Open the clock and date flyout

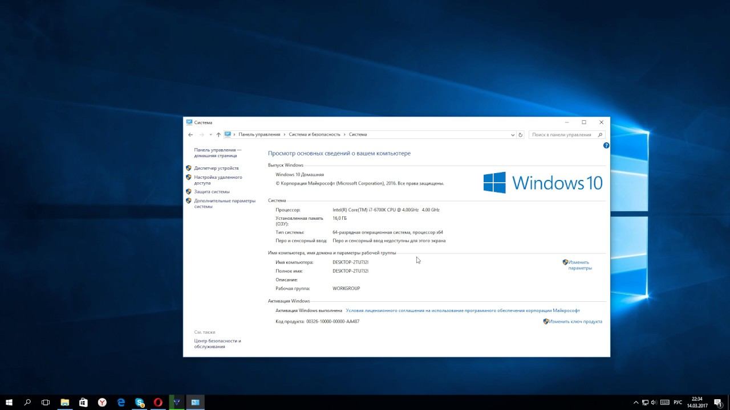point(697,402)
